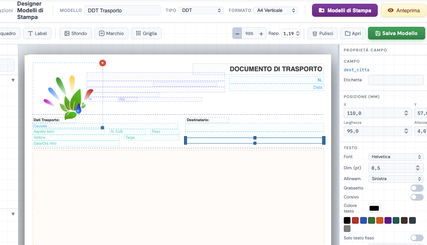Open the Font Helvetica dropdown

coord(396,157)
